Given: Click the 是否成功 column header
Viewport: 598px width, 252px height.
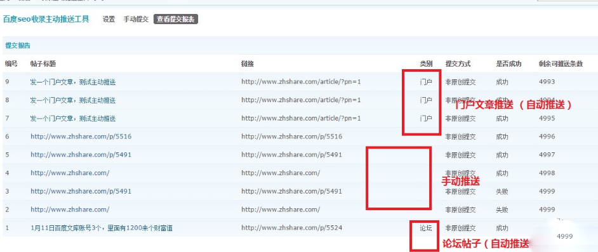Looking at the screenshot, I should pyautogui.click(x=508, y=63).
